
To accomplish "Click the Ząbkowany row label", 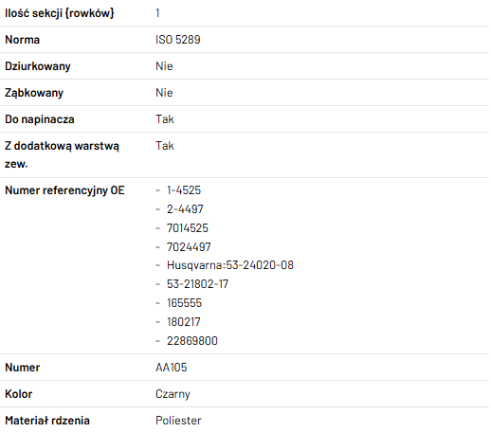I will coord(34,93).
